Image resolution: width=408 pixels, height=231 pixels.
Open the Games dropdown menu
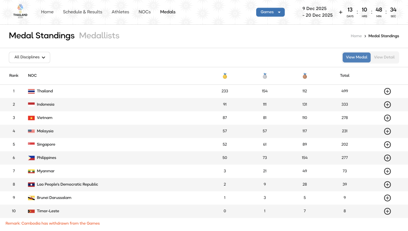(x=270, y=12)
